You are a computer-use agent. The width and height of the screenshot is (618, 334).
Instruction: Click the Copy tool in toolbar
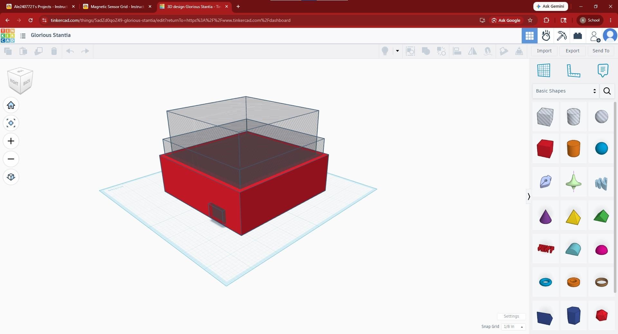tap(8, 51)
